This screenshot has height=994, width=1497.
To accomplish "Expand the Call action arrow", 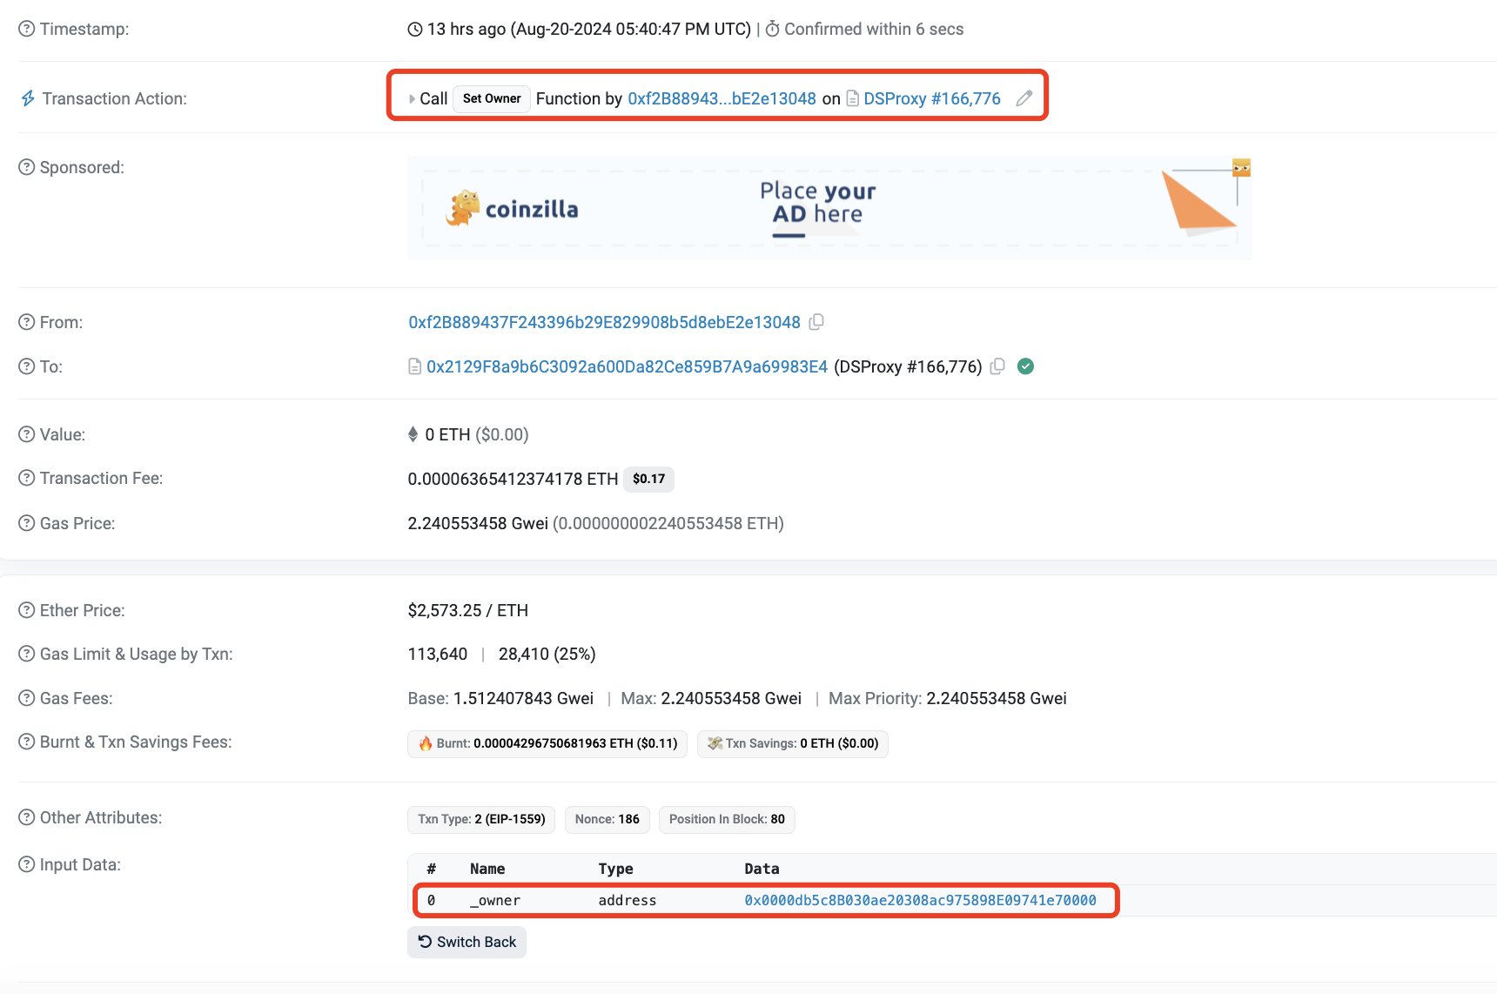I will (413, 99).
